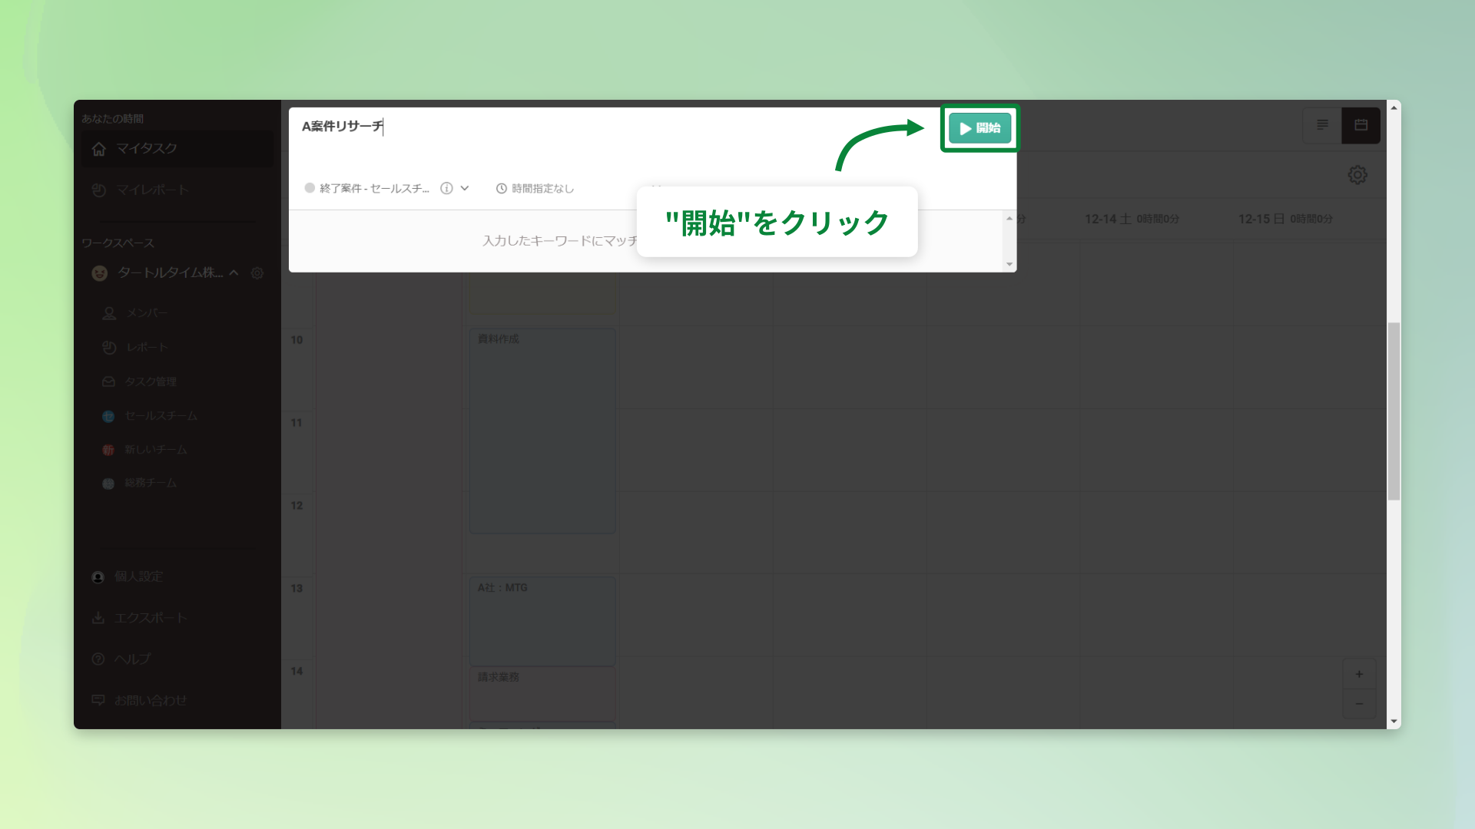
Task: Click the 時間指定なし clock control
Action: pyautogui.click(x=535, y=188)
